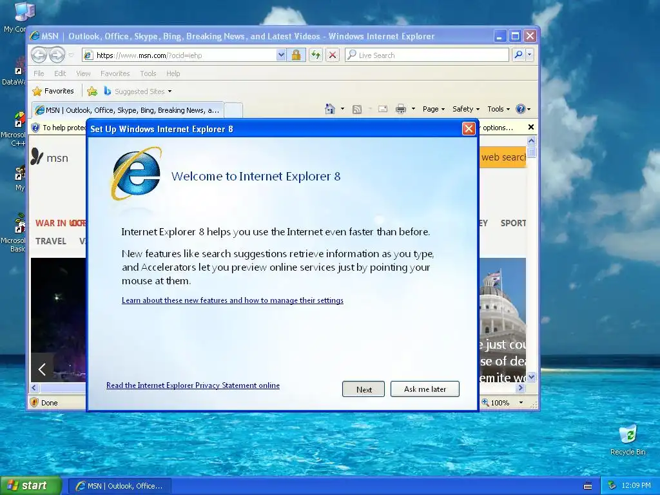Open the View menu

pos(83,73)
